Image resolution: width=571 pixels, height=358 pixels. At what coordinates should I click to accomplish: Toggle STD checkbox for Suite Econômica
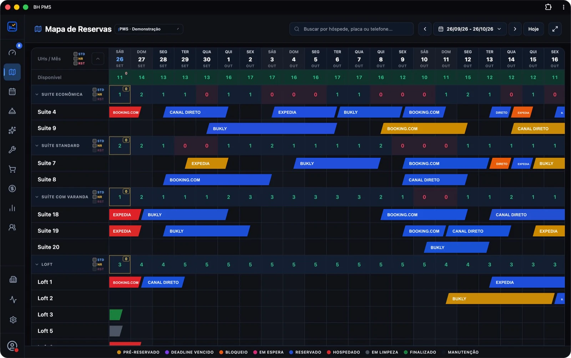pos(95,90)
